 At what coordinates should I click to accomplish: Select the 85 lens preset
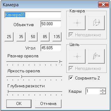(45, 37)
